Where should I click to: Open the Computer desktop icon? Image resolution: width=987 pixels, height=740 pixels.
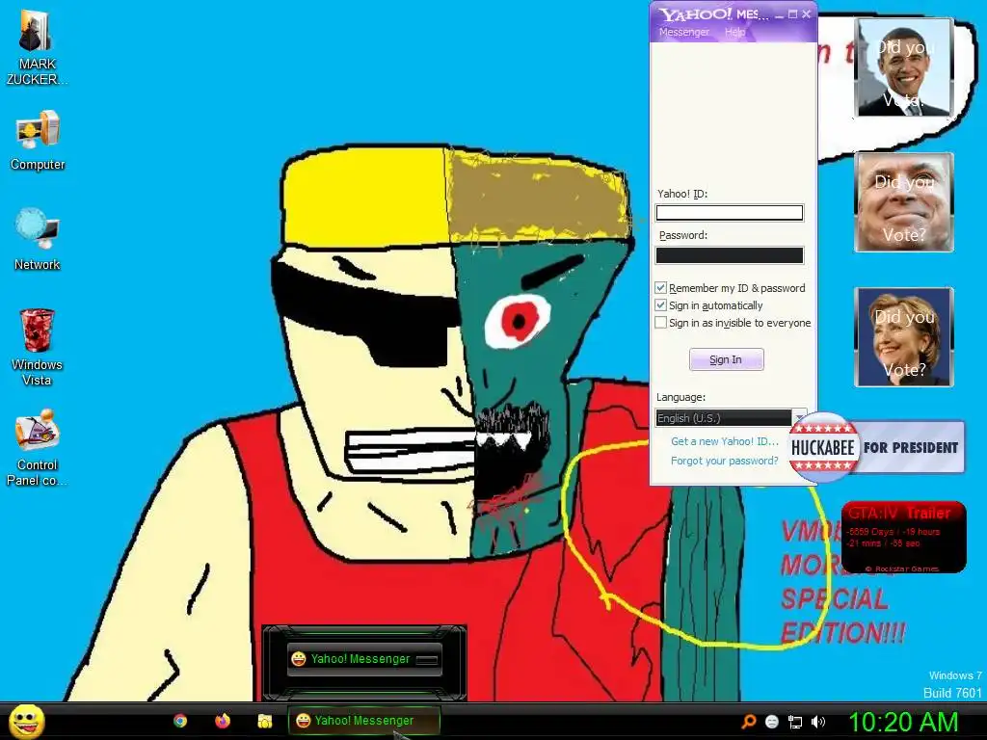pos(38,141)
